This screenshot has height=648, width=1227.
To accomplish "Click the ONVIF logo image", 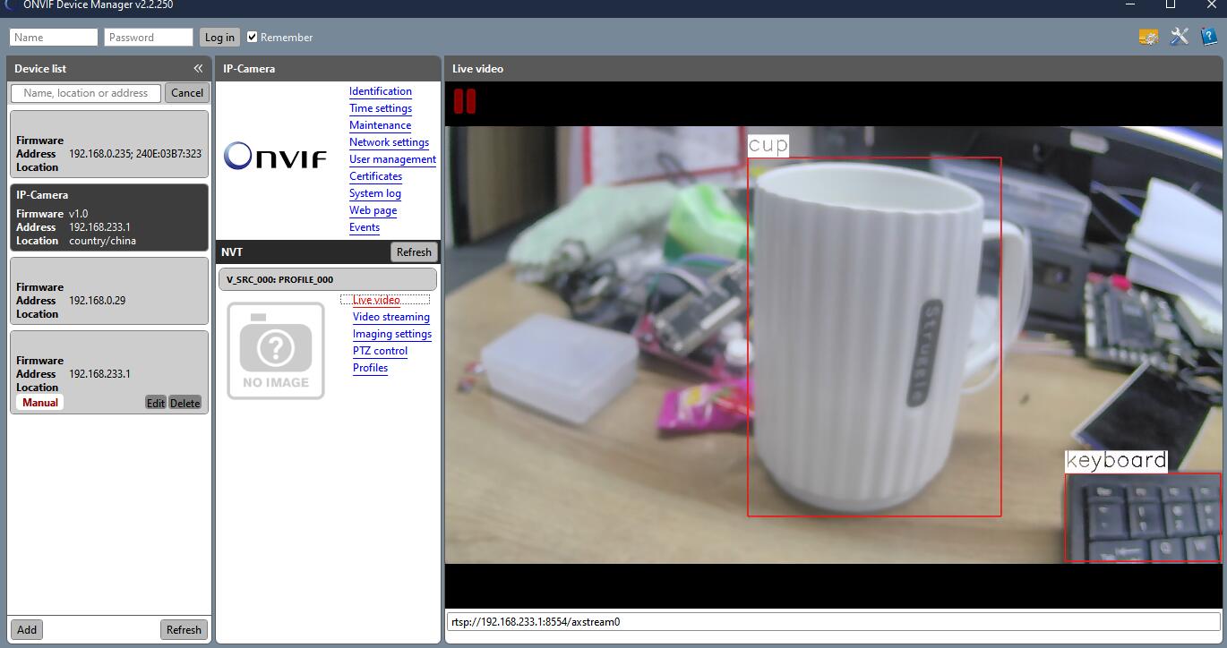I will (275, 156).
